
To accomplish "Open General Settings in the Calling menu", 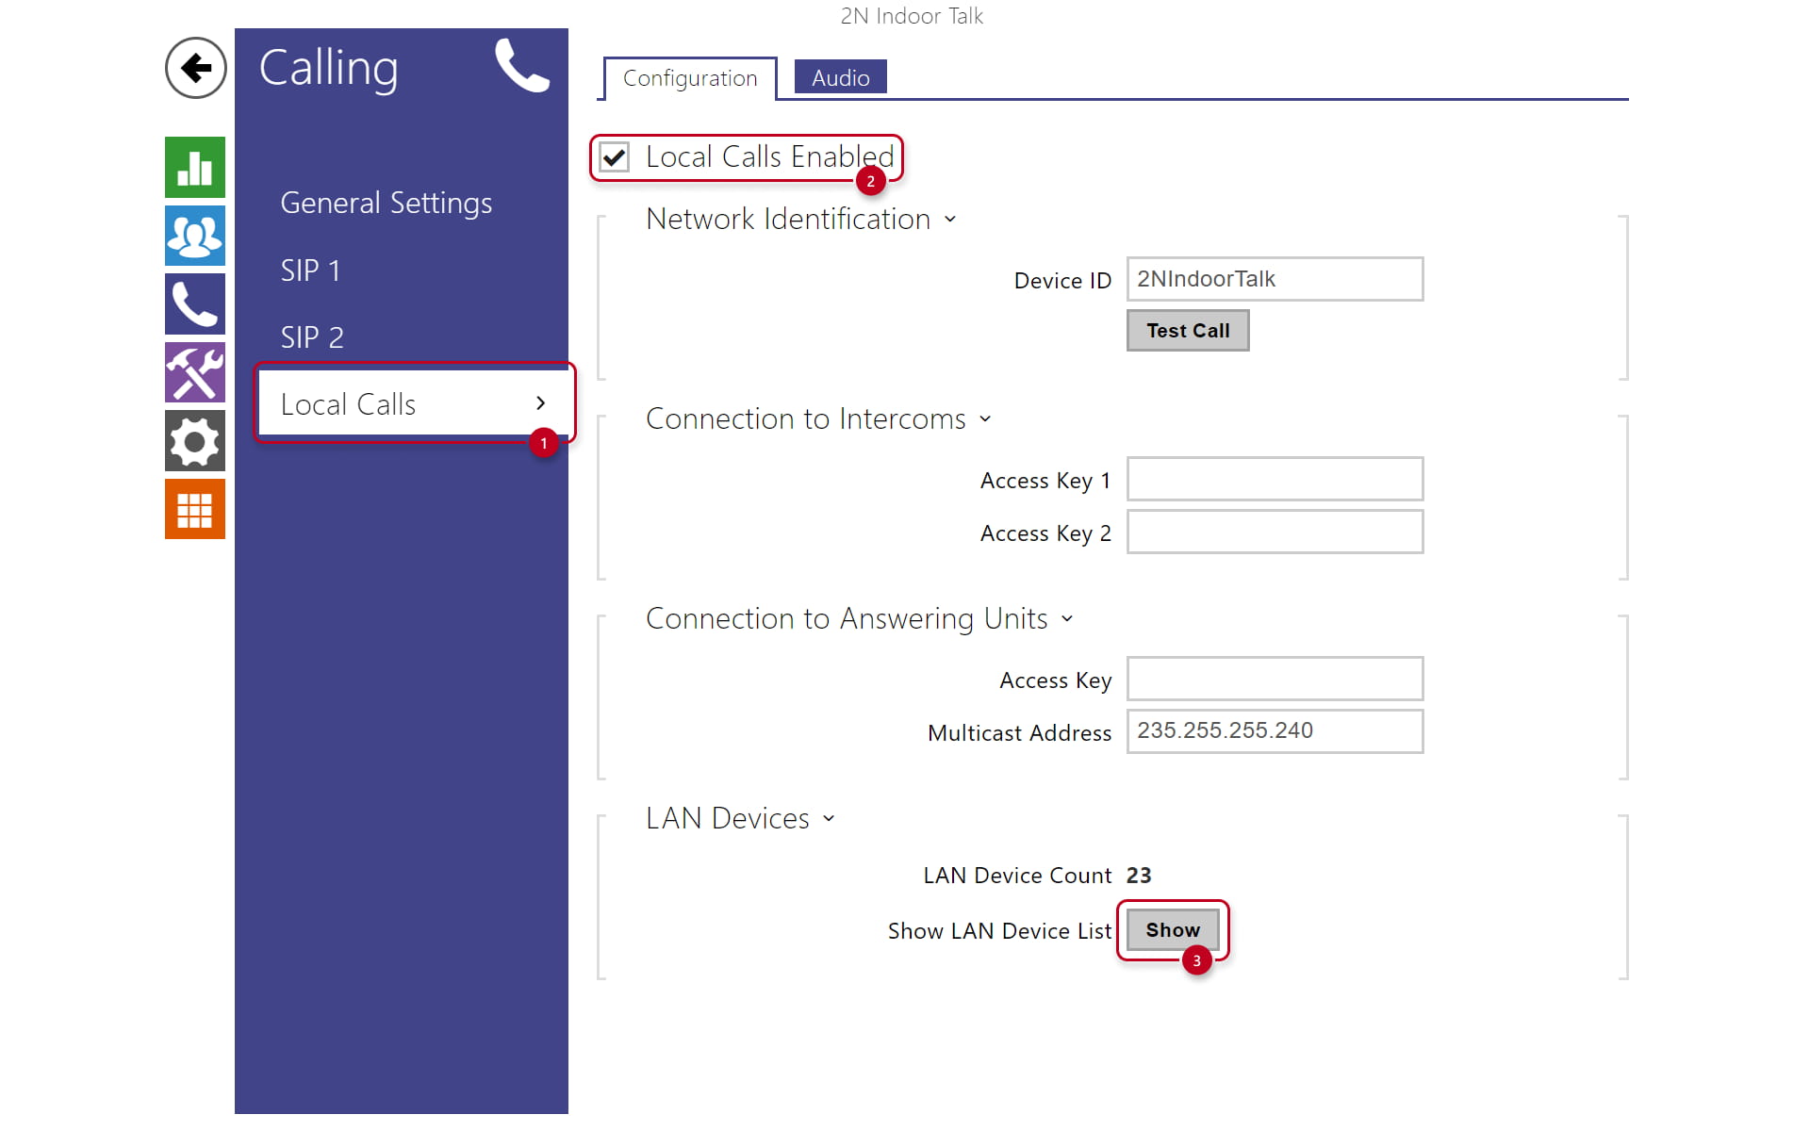I will click(x=387, y=203).
